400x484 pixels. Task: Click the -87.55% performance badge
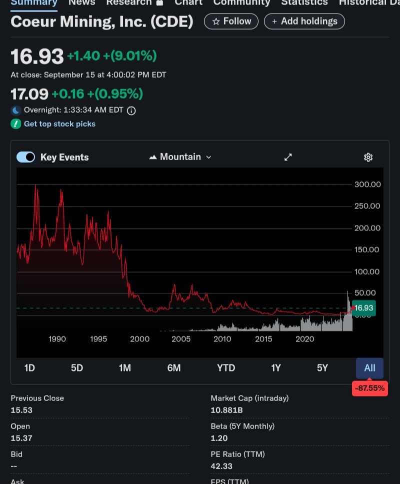tap(370, 388)
